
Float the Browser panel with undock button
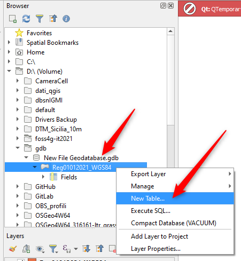[x=163, y=6]
